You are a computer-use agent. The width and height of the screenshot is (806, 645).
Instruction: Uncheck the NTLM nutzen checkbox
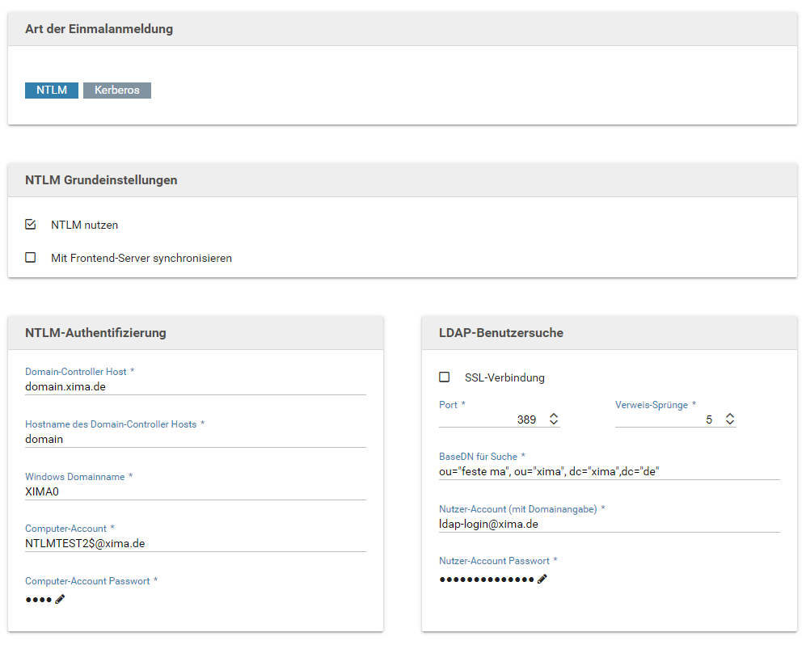coord(31,225)
